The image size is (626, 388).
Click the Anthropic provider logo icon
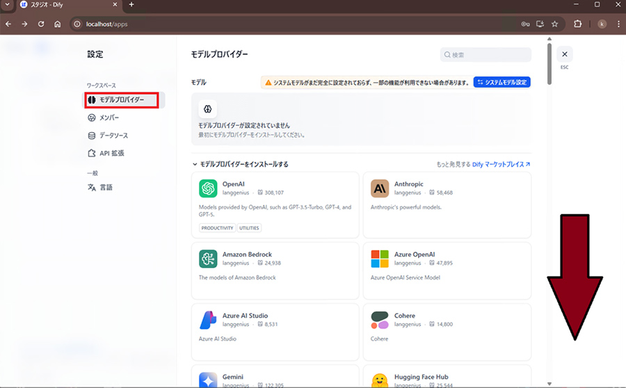pyautogui.click(x=380, y=188)
